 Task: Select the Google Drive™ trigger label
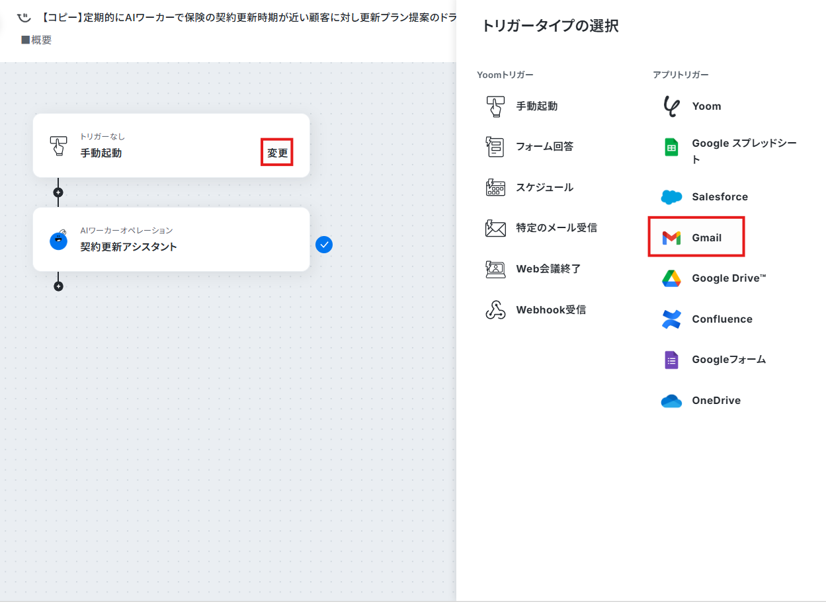coord(729,278)
